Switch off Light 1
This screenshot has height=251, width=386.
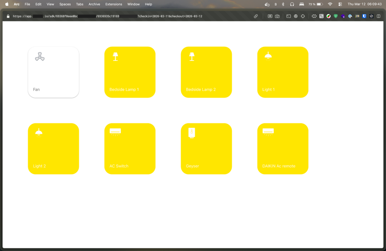[283, 72]
